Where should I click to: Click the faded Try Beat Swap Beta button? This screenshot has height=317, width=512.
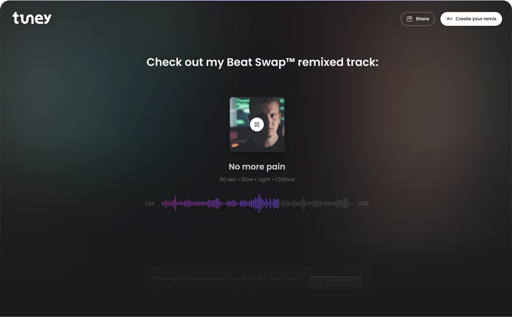coord(335,283)
